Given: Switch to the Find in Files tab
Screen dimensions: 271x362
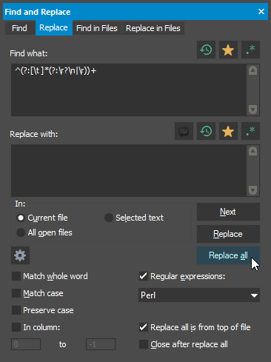Looking at the screenshot, I should coord(97,28).
